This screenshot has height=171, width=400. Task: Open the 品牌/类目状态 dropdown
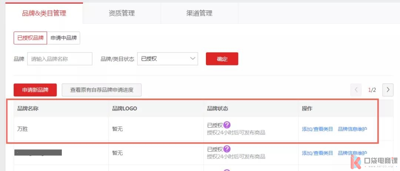168,59
